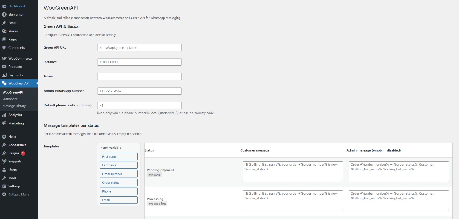Click the Collapse Menu label
This screenshot has height=219, width=459.
click(x=19, y=195)
